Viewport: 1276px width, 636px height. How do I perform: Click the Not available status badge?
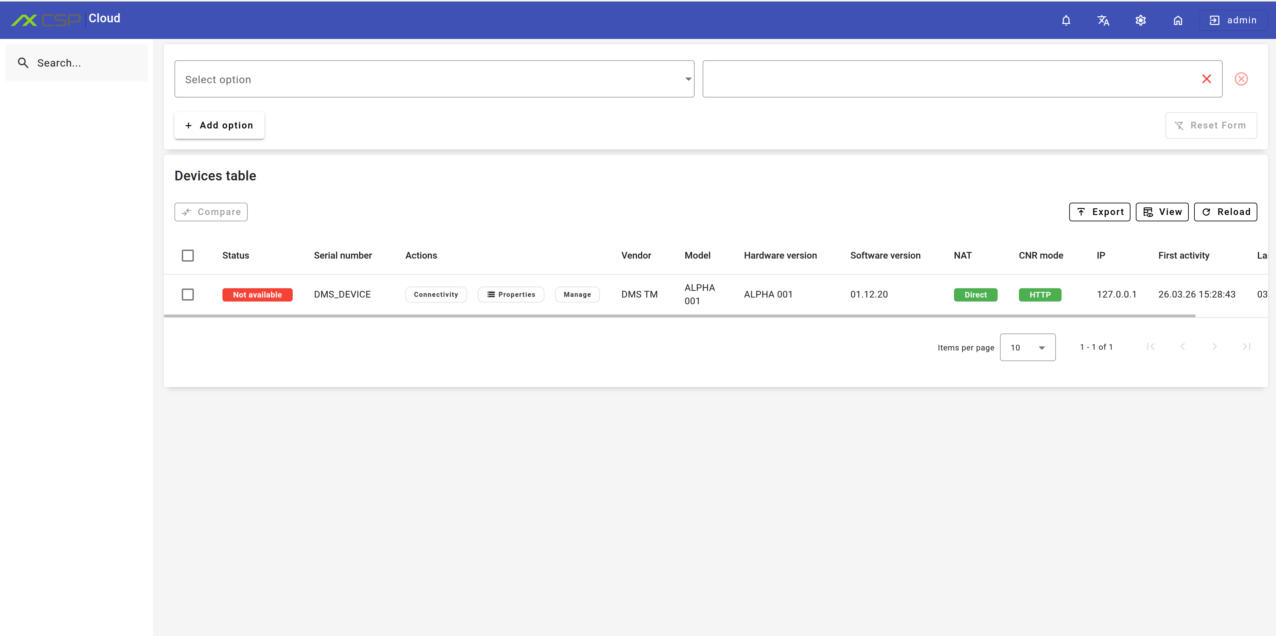[x=257, y=295]
